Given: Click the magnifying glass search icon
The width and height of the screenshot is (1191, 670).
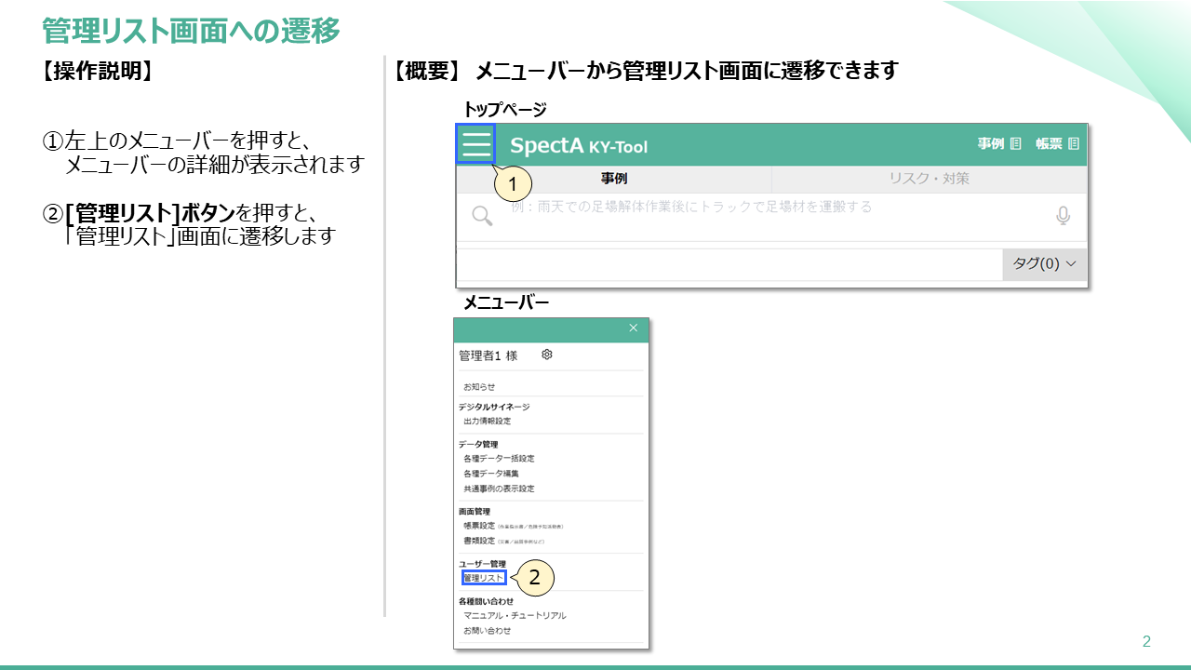Looking at the screenshot, I should point(482,216).
